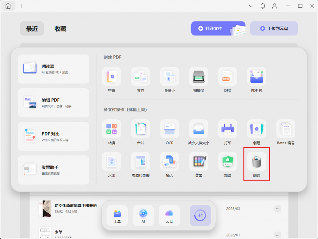Open the 表单 file thumbnail

point(45,232)
